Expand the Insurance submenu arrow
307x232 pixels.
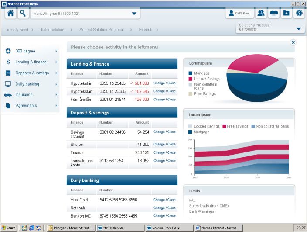coord(56,95)
